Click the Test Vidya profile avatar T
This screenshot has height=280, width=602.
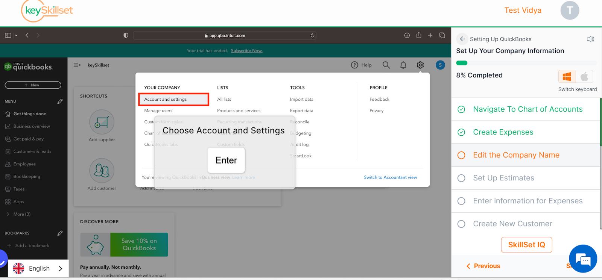point(570,11)
